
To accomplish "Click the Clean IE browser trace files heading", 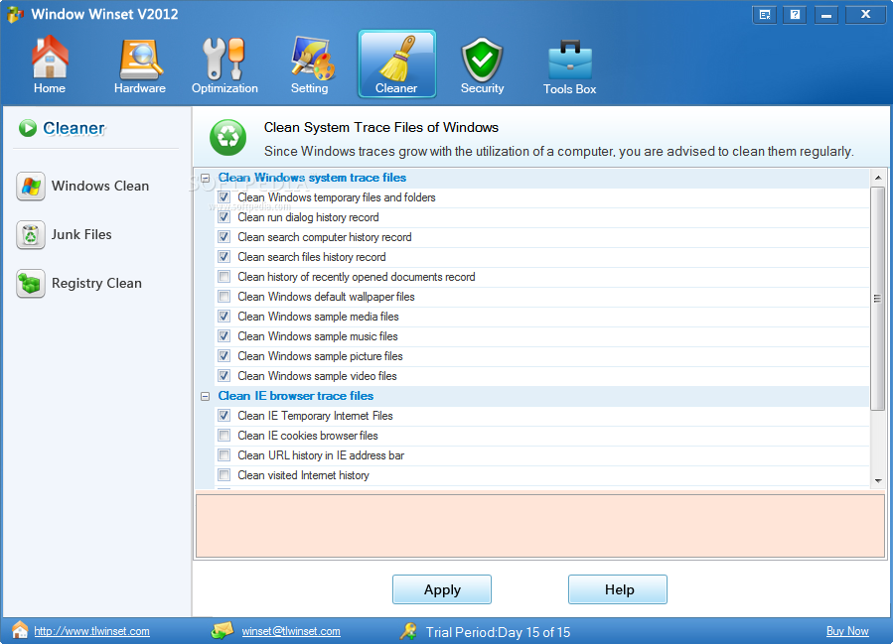I will click(x=296, y=396).
